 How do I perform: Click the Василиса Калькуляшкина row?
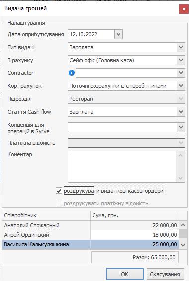(91, 244)
